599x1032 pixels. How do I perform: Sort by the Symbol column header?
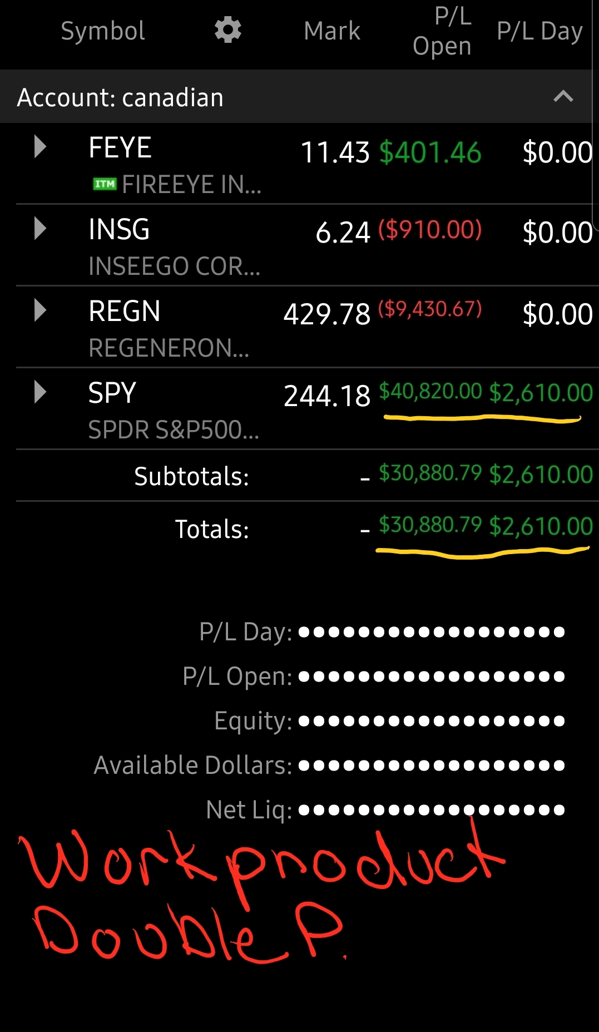[103, 31]
